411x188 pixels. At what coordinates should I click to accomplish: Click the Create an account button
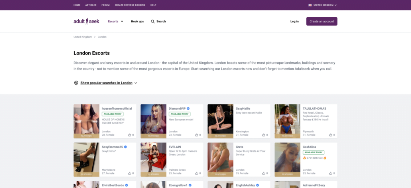(321, 22)
